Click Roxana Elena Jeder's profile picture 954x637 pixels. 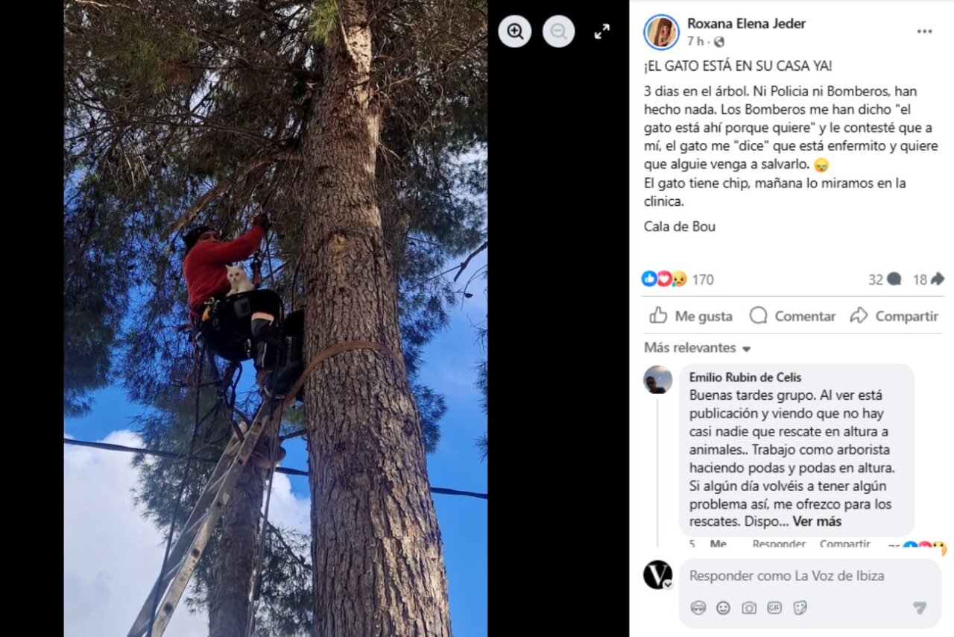coord(661,32)
